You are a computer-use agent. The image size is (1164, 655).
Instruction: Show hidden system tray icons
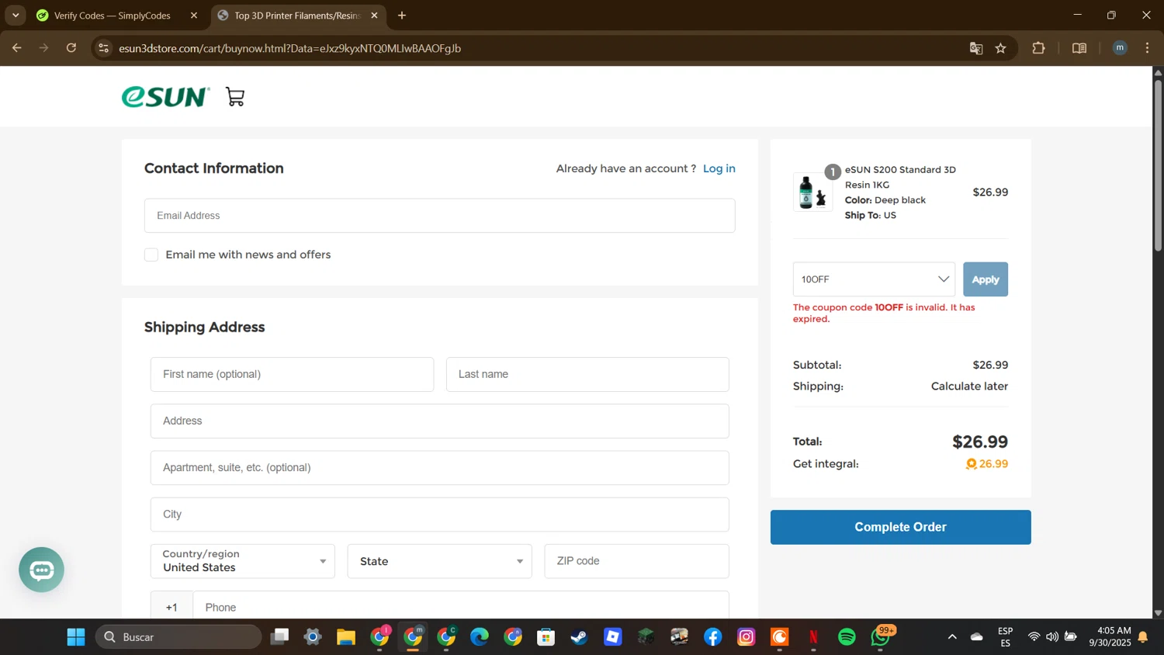952,637
